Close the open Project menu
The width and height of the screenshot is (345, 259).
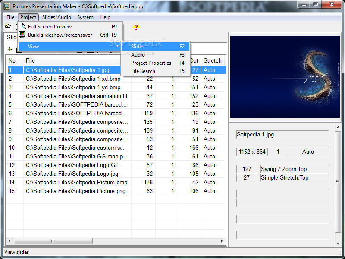(28, 17)
